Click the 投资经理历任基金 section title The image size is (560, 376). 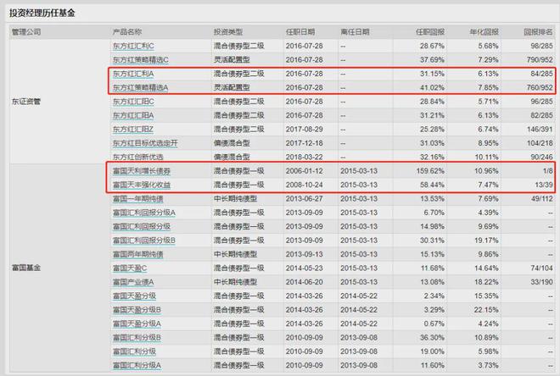pos(42,14)
